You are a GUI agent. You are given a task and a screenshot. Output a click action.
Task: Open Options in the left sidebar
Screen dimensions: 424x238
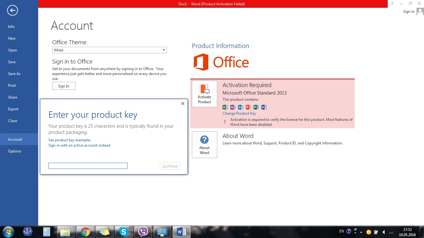[15, 151]
